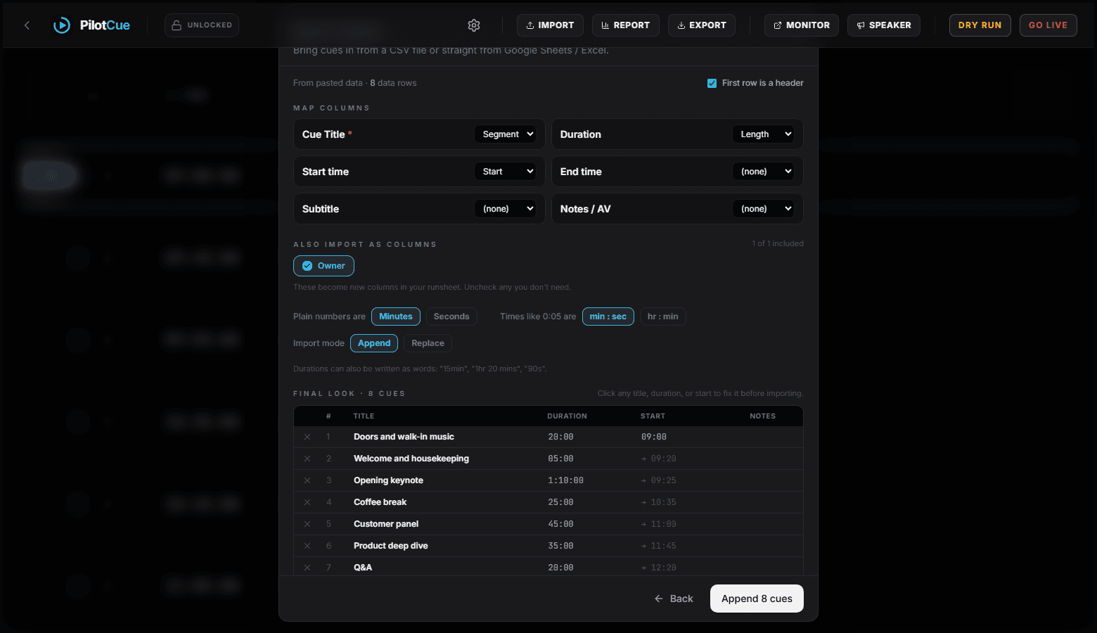
Task: Remove Coffee break row
Action: [307, 502]
